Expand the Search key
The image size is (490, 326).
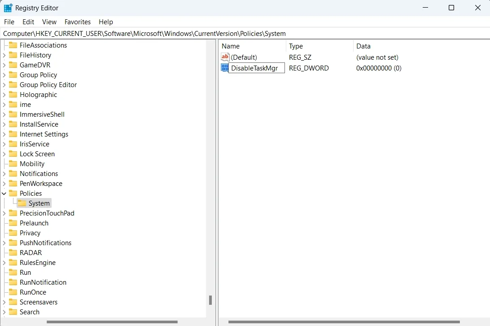[4, 312]
